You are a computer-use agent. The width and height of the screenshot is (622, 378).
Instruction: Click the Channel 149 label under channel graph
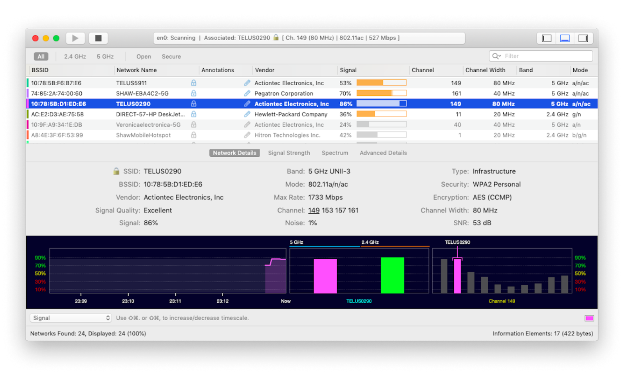(502, 301)
